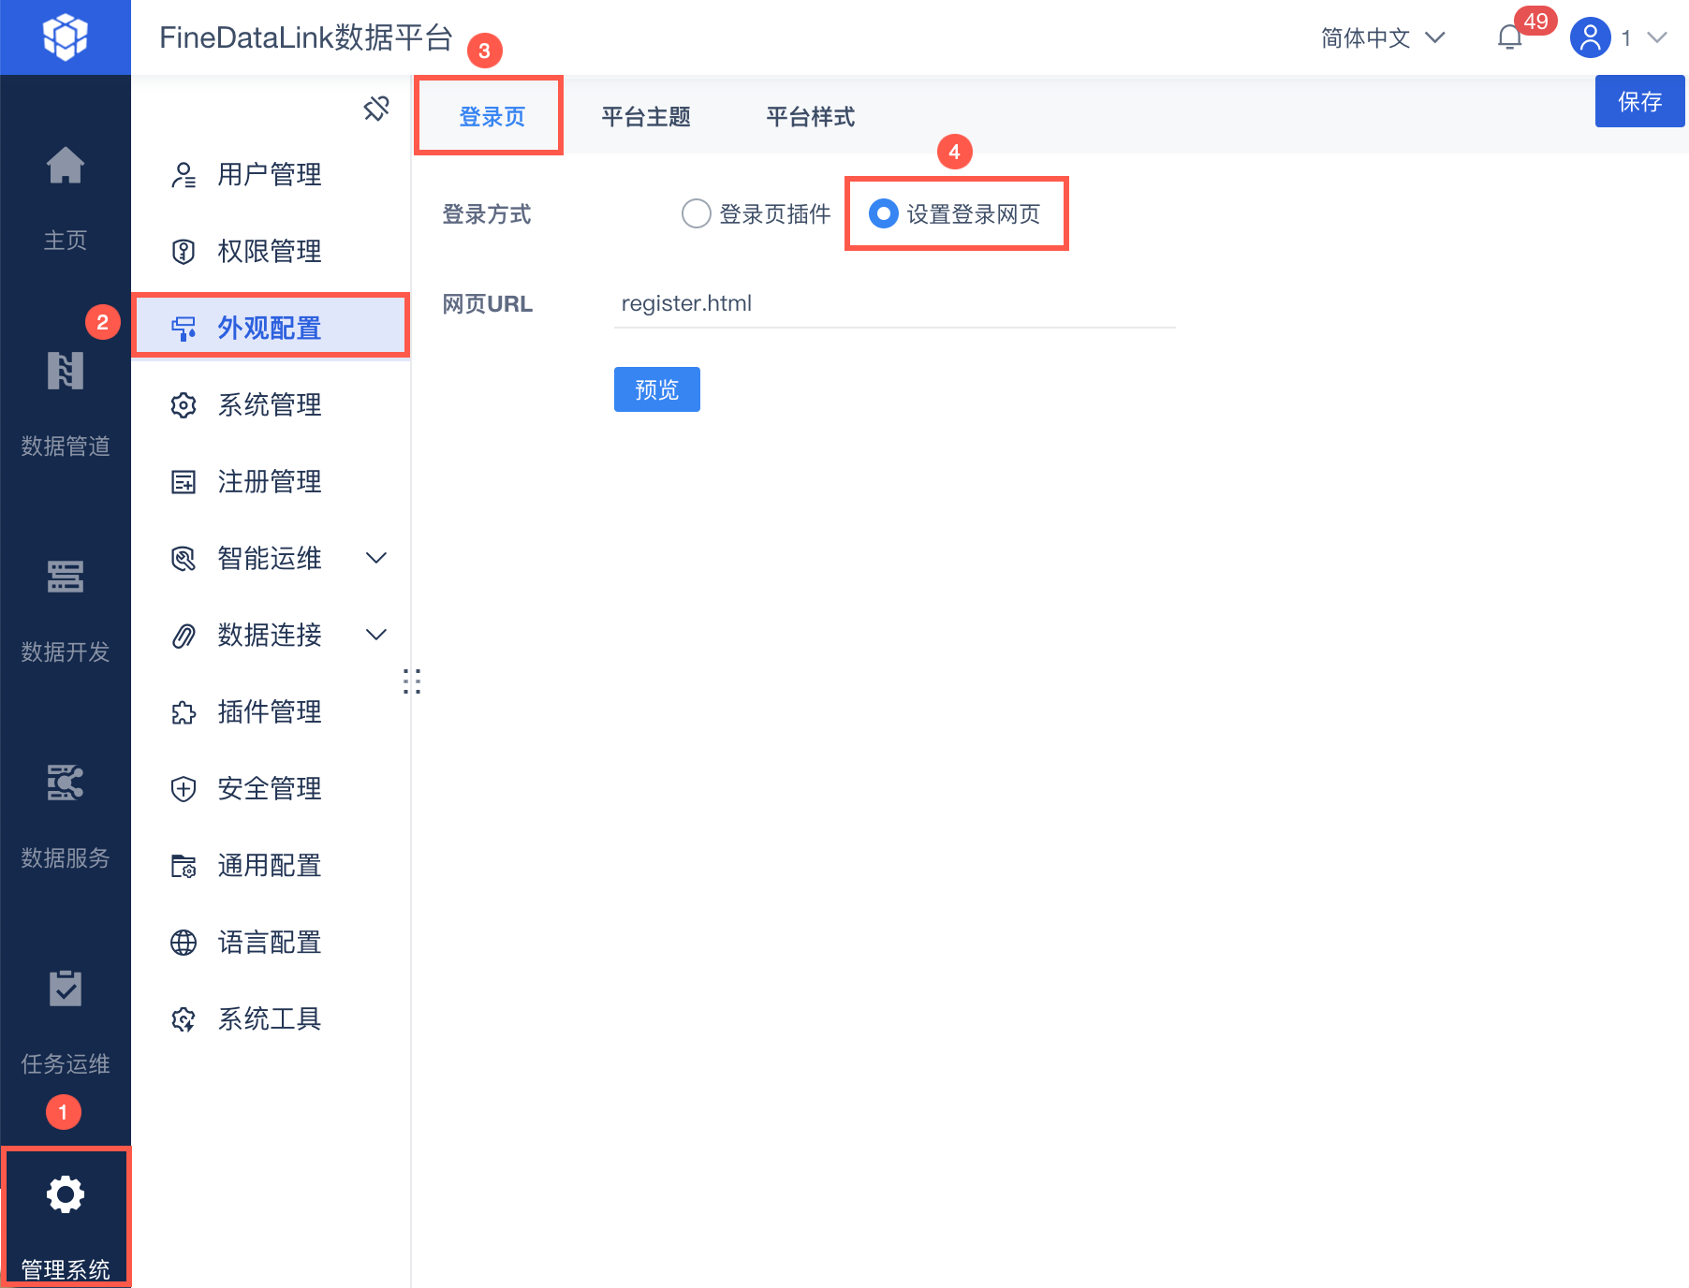
Task: Switch to the 平台样式 tab
Action: point(811,116)
